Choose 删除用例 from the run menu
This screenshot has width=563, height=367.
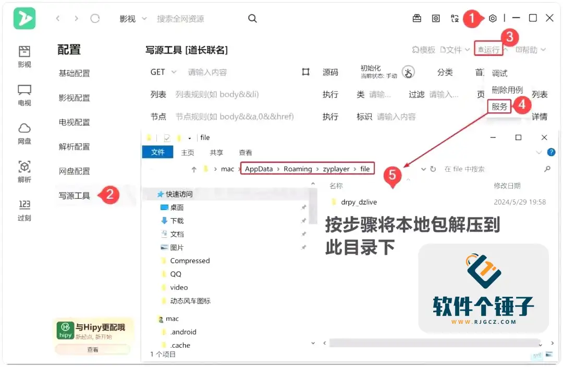(x=507, y=90)
